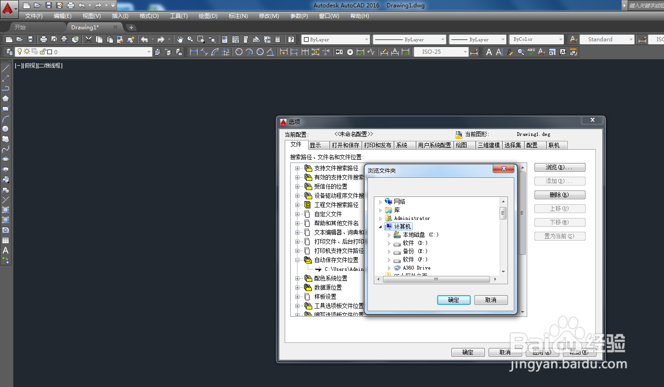
Task: Open the QuickCalc calculator icon
Action: [x=278, y=39]
